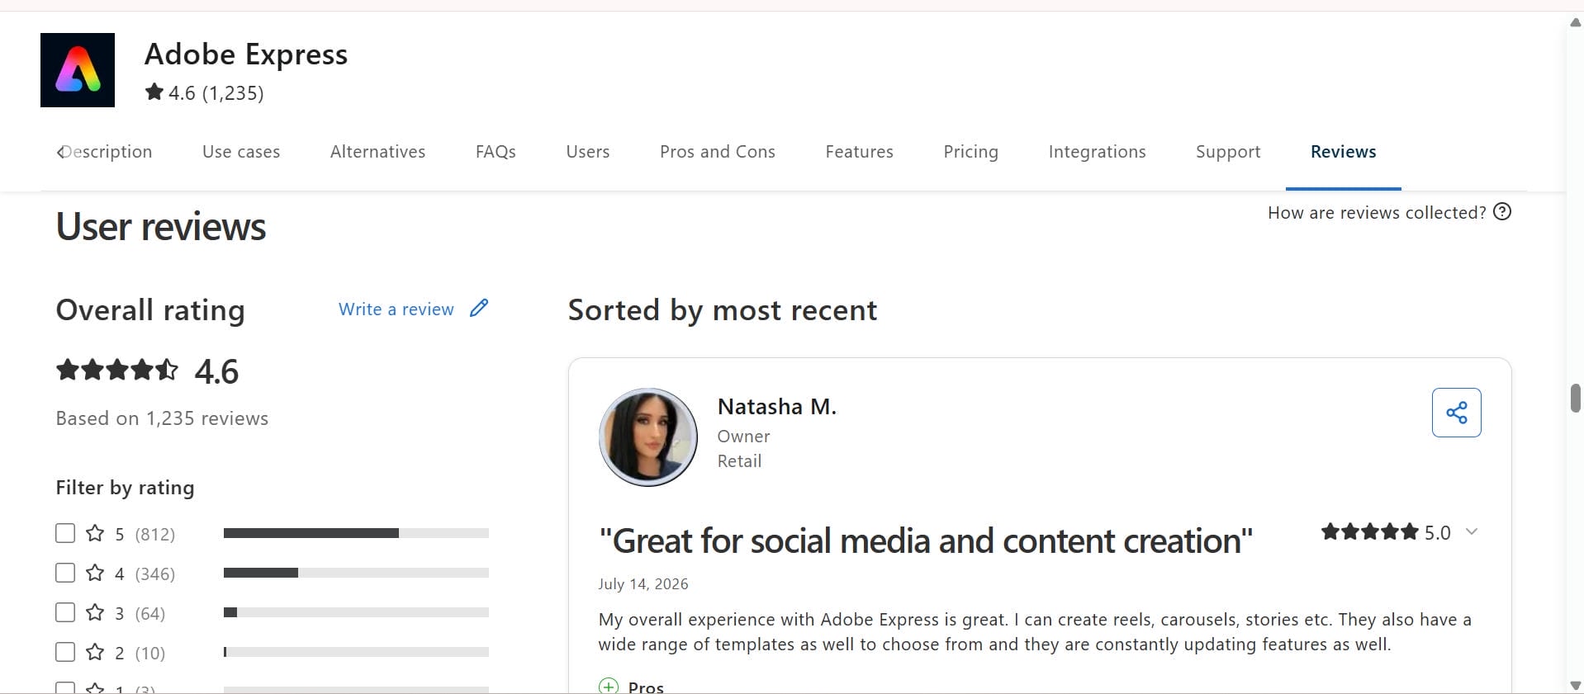Viewport: 1584px width, 694px height.
Task: Open the Pricing tab
Action: pyautogui.click(x=970, y=152)
